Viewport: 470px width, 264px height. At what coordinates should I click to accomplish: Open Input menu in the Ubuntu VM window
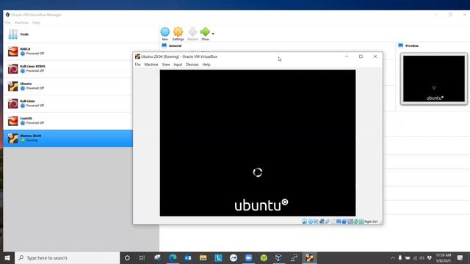point(178,65)
